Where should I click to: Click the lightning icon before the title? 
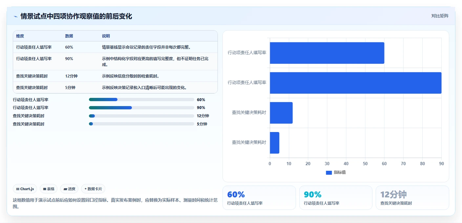click(15, 16)
